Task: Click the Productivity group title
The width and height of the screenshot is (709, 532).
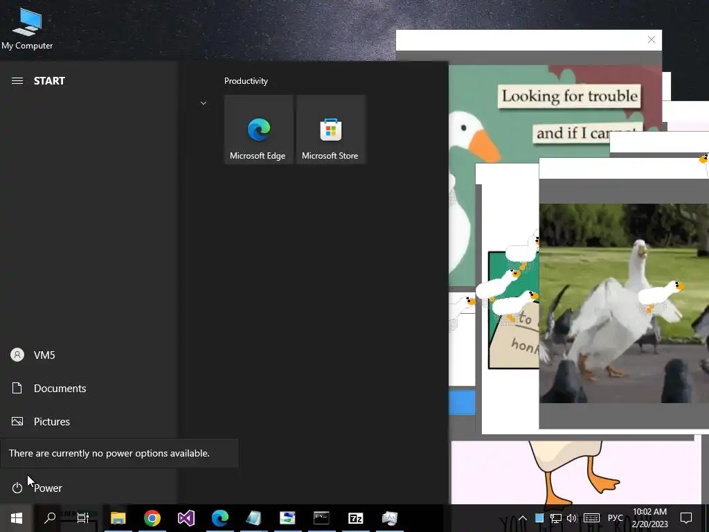Action: 246,81
